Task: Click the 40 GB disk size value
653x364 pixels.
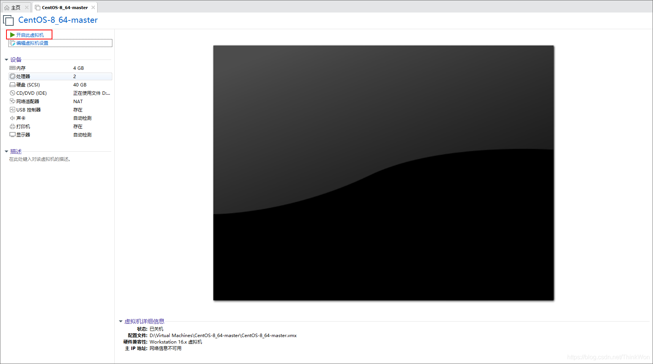Action: pyautogui.click(x=80, y=85)
